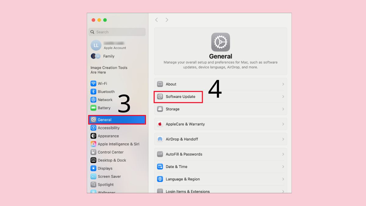This screenshot has height=206, width=366.
Task: Open Date & Time label
Action: (177, 167)
